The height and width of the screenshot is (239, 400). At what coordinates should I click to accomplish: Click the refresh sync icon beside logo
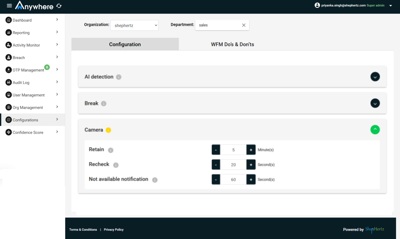click(x=59, y=6)
